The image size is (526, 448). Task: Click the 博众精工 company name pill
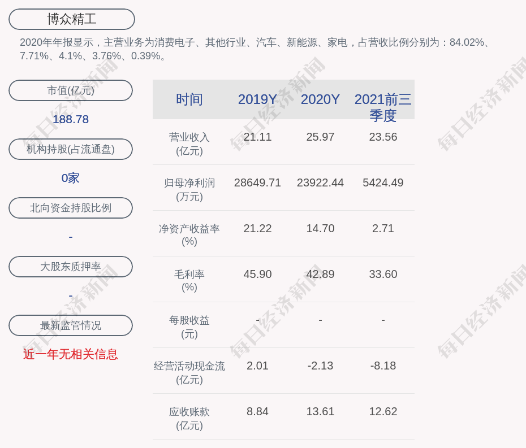(72, 19)
